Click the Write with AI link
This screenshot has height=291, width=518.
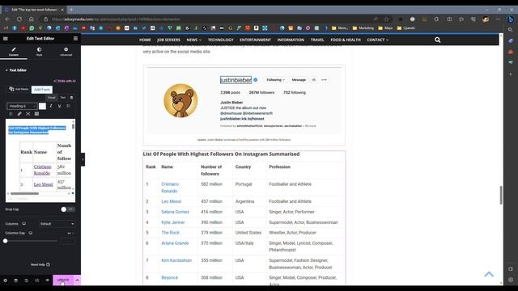pyautogui.click(x=65, y=81)
